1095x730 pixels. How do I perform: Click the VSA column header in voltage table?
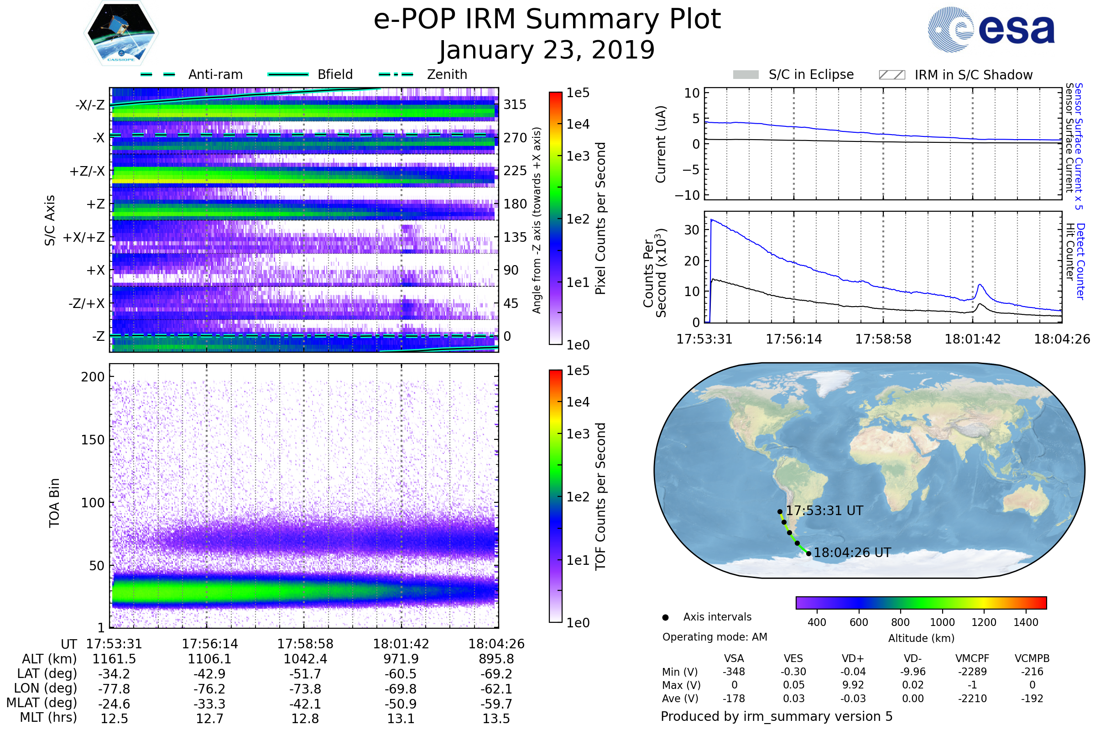tap(734, 659)
